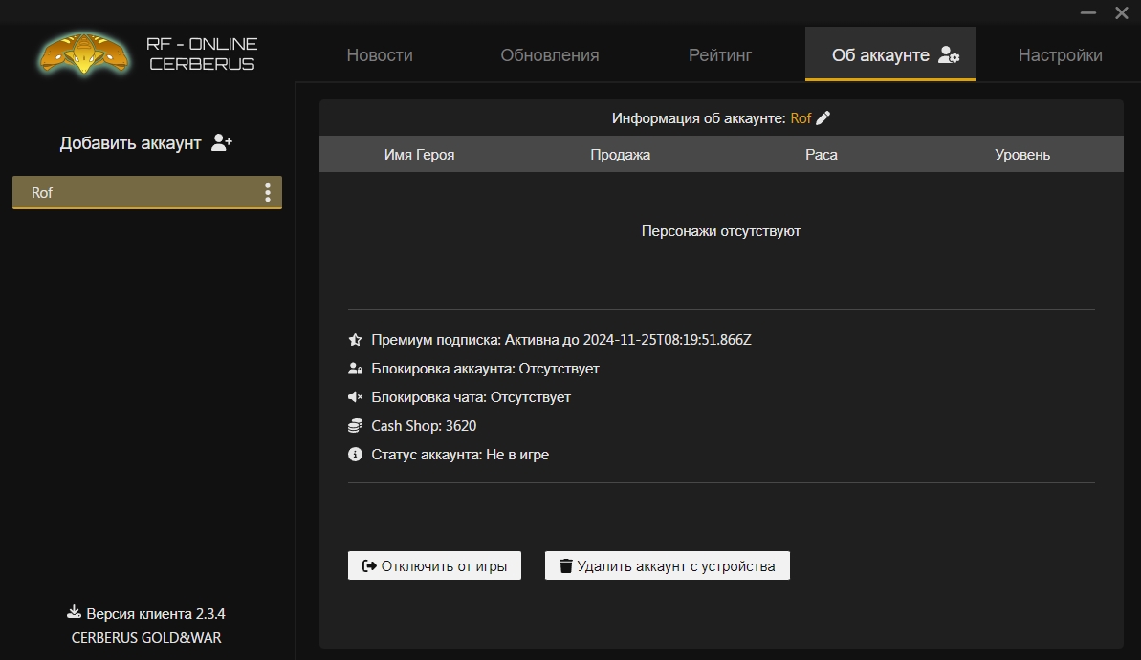
Task: Open the Настройки tab
Action: coord(1060,54)
